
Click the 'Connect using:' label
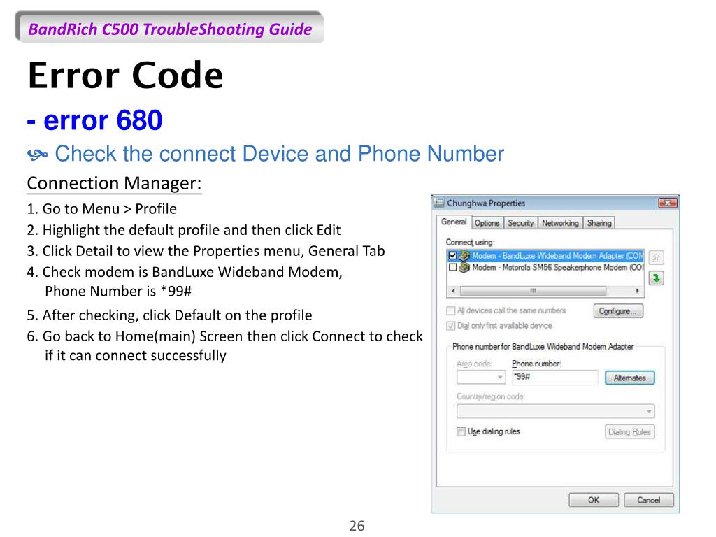pos(471,242)
